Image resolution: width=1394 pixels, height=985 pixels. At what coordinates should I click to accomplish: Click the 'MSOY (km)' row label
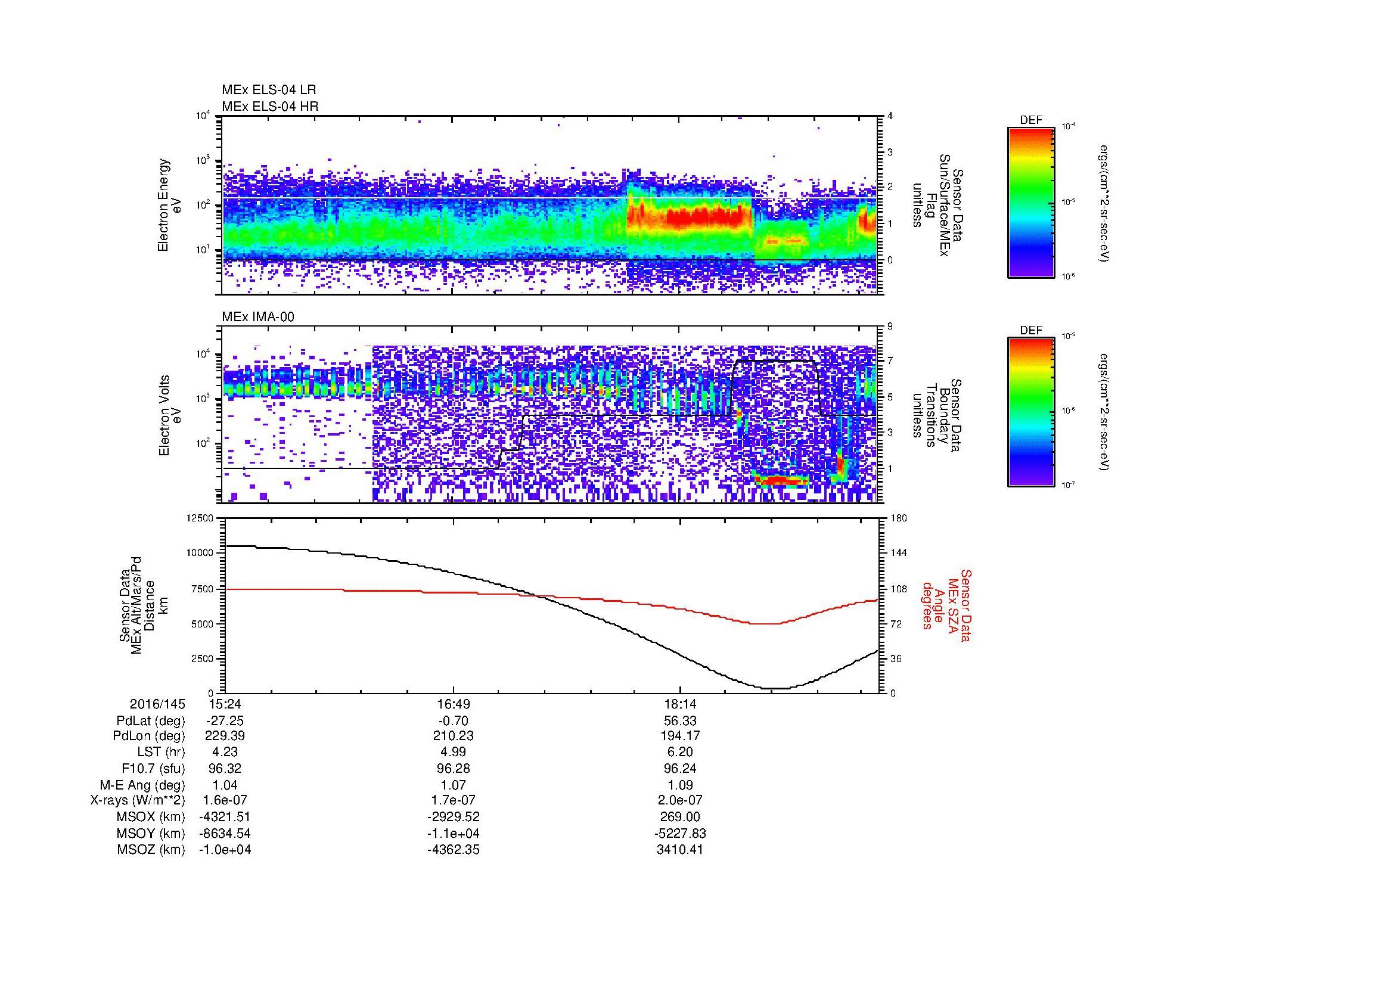[151, 833]
